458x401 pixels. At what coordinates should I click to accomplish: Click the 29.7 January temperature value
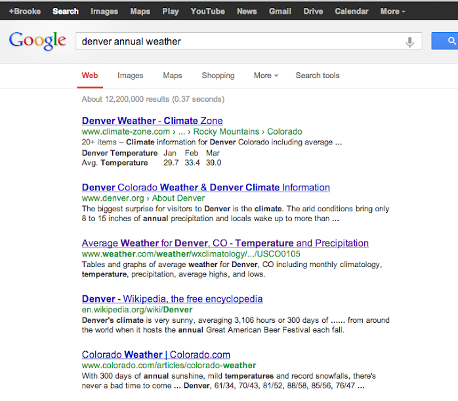(x=171, y=163)
